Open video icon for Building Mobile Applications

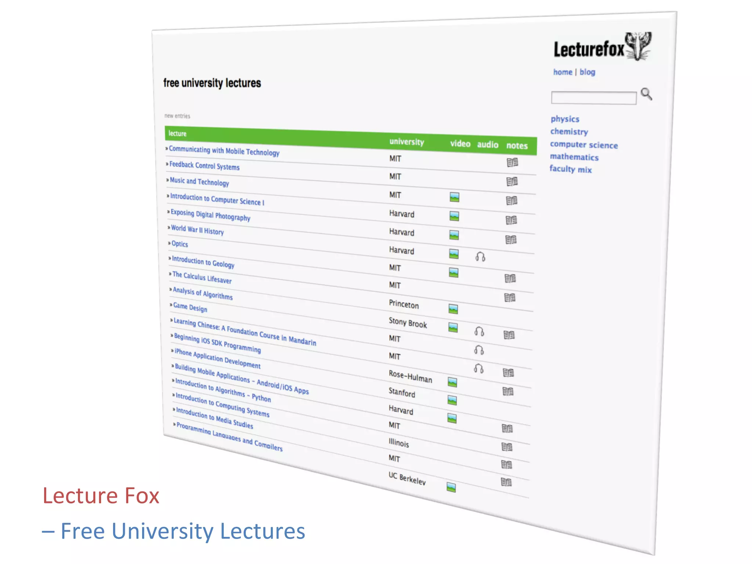pyautogui.click(x=452, y=418)
